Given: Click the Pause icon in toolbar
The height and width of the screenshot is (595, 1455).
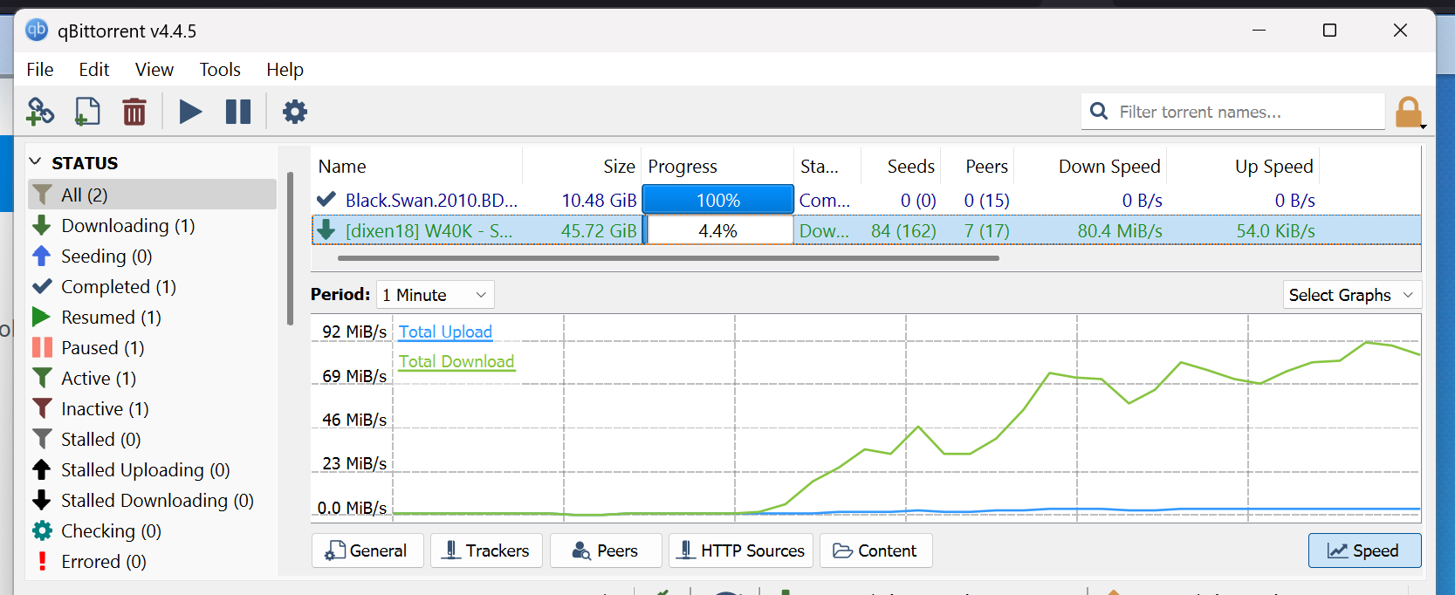Looking at the screenshot, I should (x=238, y=112).
